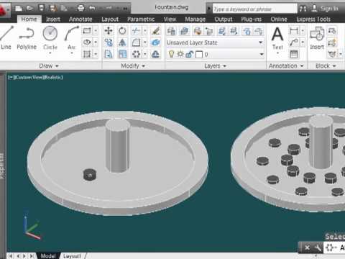
Task: Open the Rectangle tool dropdown arrow
Action: (96, 31)
